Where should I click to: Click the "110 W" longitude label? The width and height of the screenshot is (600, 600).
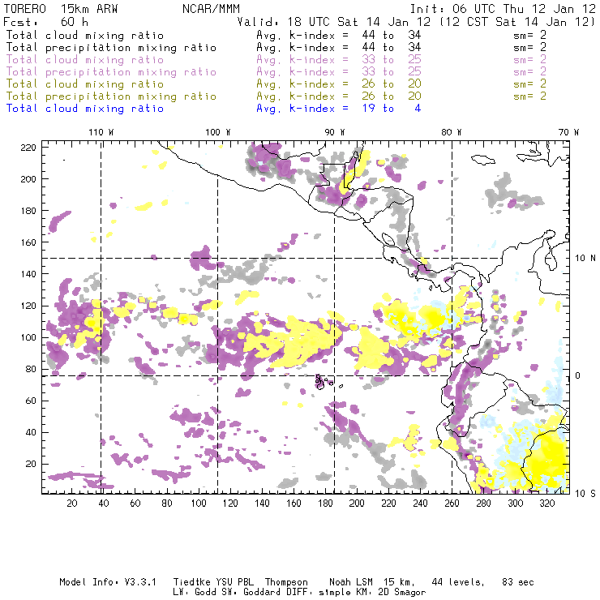(x=101, y=132)
